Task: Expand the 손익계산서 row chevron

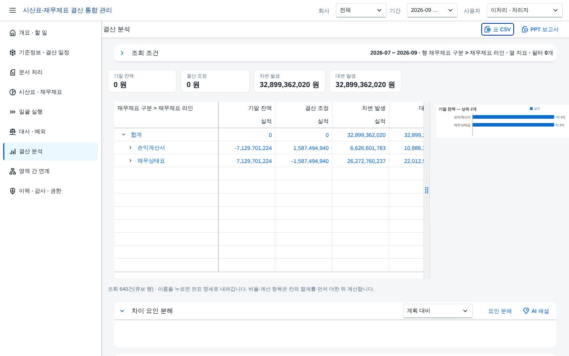Action: [x=130, y=148]
